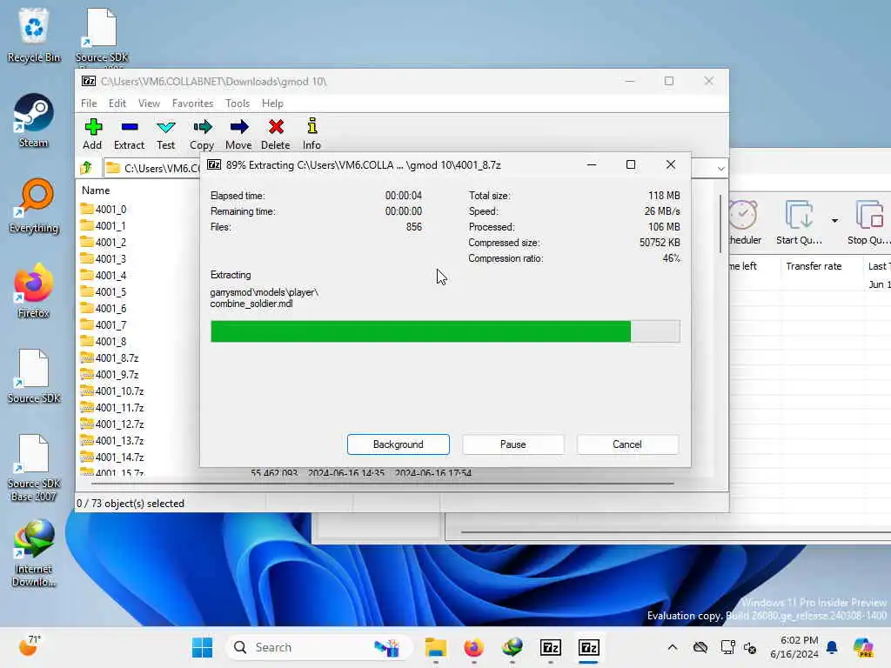The height and width of the screenshot is (668, 891).
Task: Select the Firefox desktop shortcut
Action: point(34,291)
